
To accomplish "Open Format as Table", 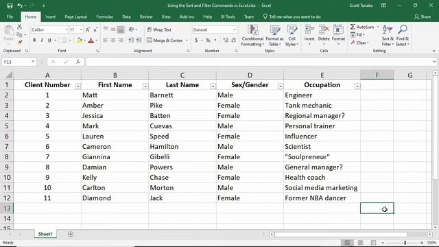I will [x=274, y=36].
